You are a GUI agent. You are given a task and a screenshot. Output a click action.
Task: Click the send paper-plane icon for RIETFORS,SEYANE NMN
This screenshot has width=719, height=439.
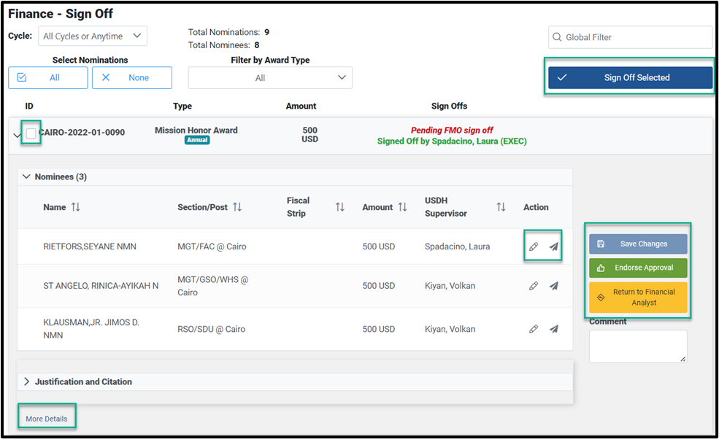554,247
